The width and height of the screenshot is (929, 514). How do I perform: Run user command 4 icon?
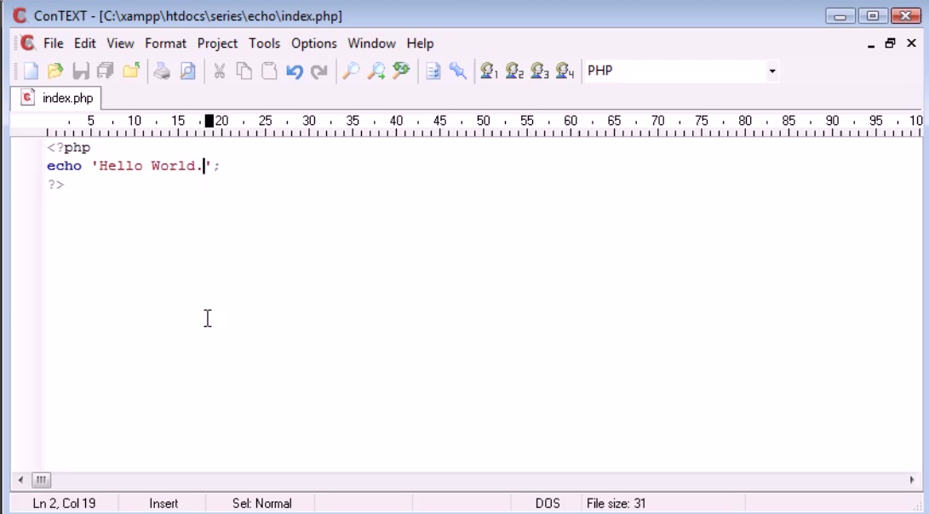(x=565, y=71)
